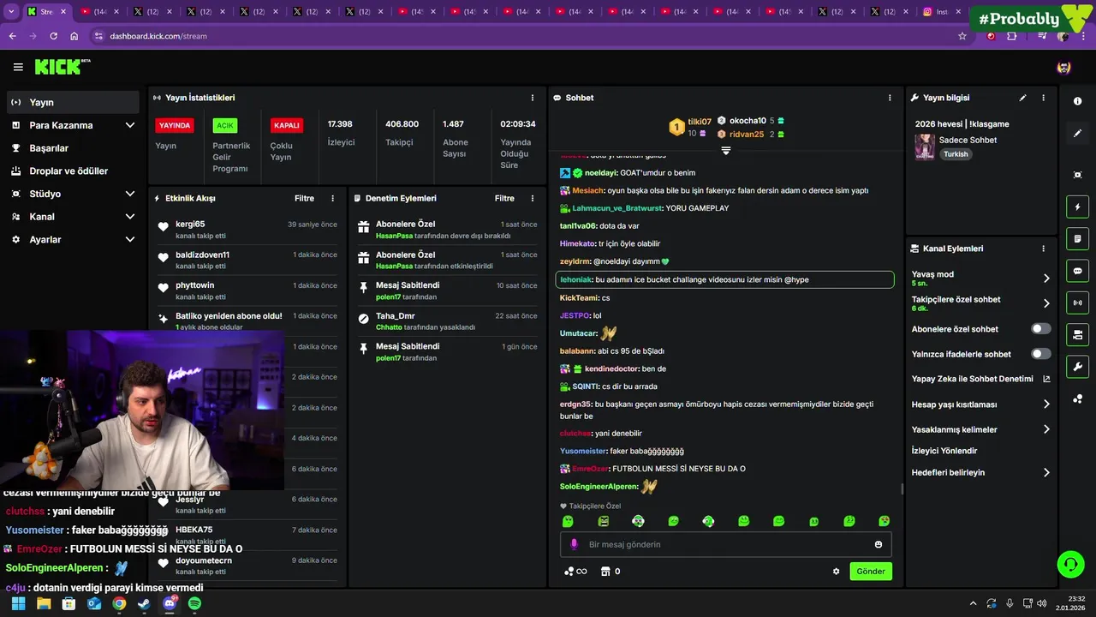1096x617 pixels.
Task: Click the AÇIK partner program badge
Action: [x=225, y=125]
